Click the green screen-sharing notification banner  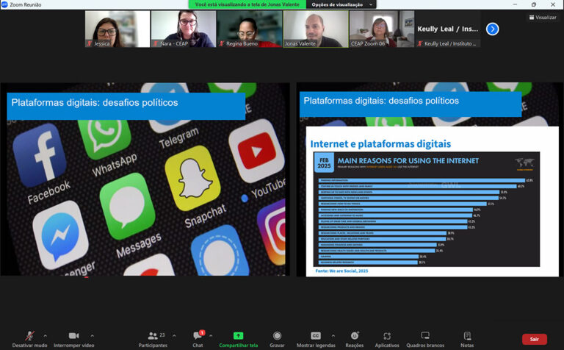coord(247,4)
